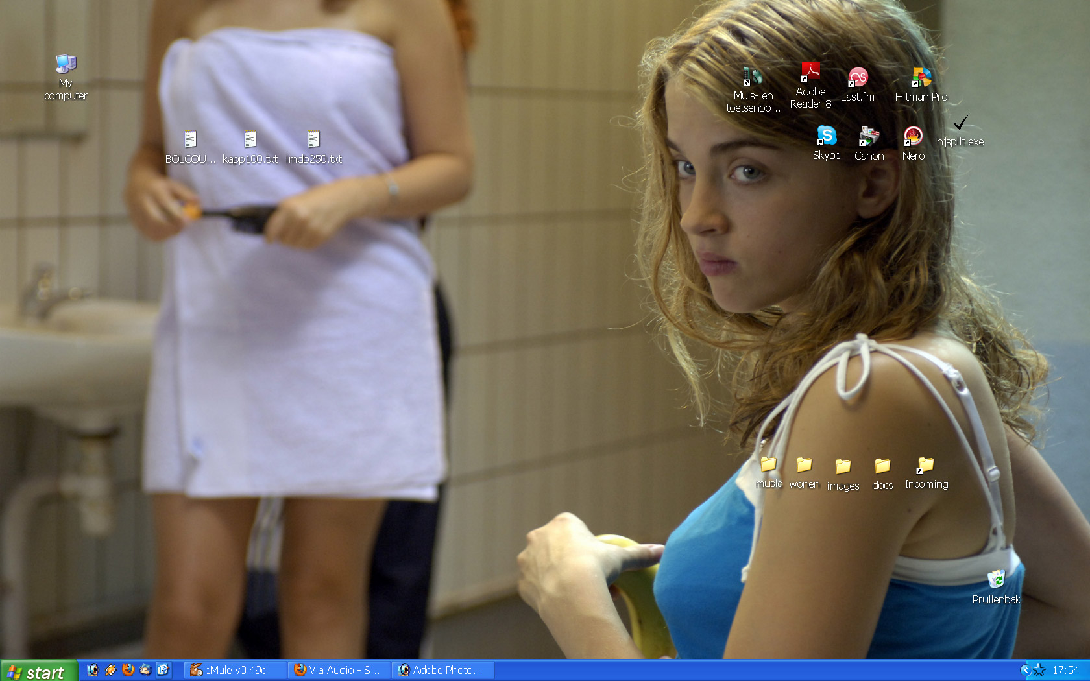Click the Start button
The width and height of the screenshot is (1090, 681).
[39, 671]
